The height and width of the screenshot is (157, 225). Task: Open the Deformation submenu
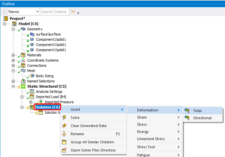point(155,110)
